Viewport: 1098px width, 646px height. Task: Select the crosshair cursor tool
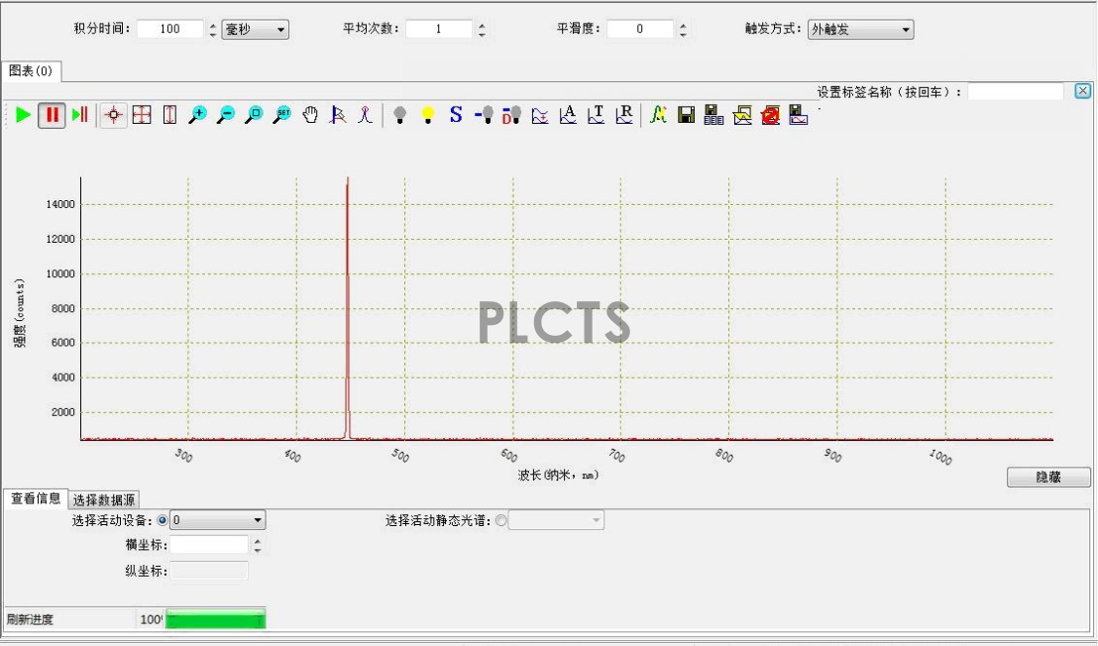tap(113, 115)
